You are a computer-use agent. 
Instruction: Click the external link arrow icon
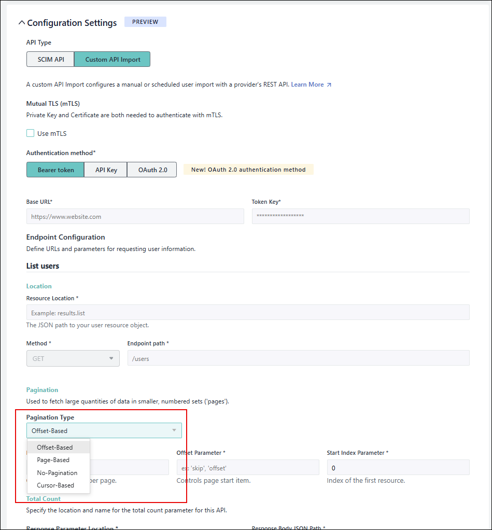(329, 85)
